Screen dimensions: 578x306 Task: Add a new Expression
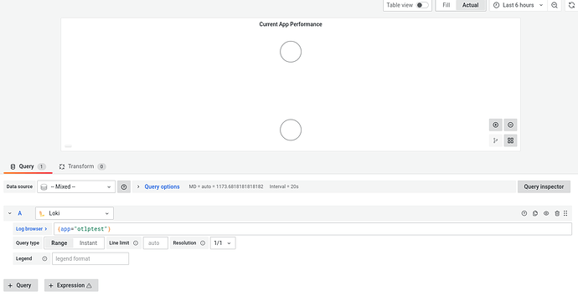(x=71, y=285)
